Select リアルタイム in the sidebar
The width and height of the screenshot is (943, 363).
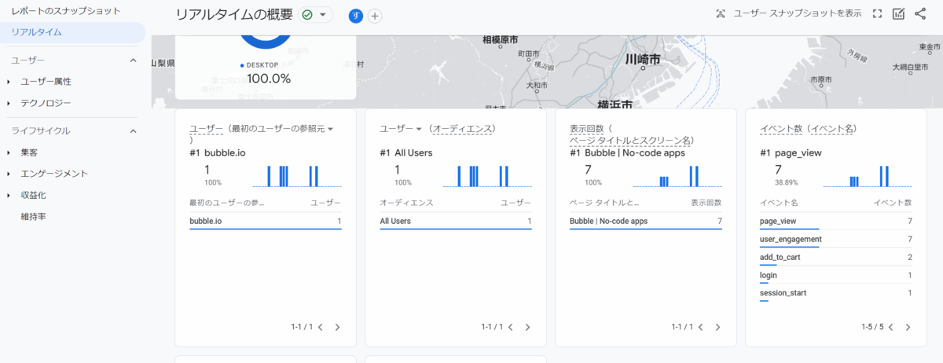[72, 32]
